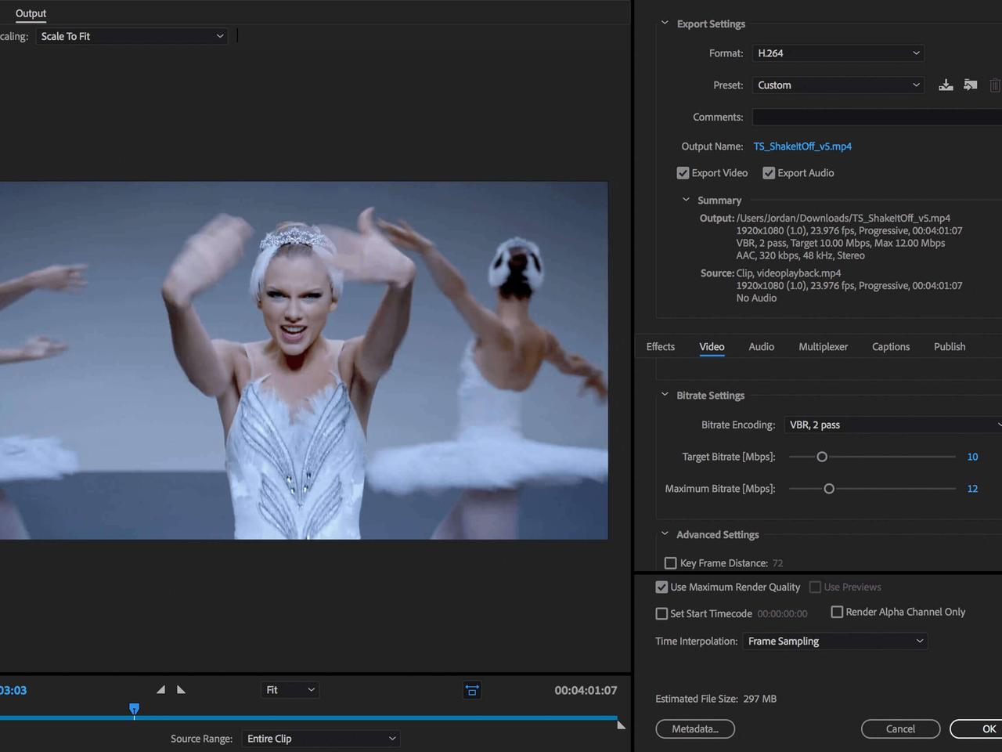Open output name link TS_ShakeItOff_v5.mp4
Screen dimensions: 1002x752
(802, 146)
